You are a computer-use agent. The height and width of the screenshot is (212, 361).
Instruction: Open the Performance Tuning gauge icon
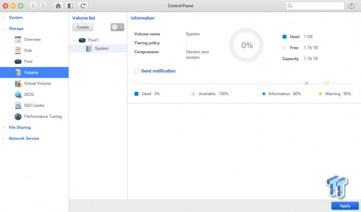[x=18, y=116]
